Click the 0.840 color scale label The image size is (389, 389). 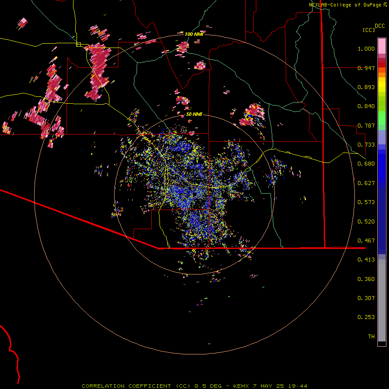coord(366,106)
